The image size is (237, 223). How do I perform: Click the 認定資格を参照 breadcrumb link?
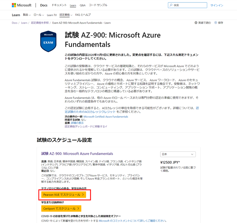pos(40,23)
